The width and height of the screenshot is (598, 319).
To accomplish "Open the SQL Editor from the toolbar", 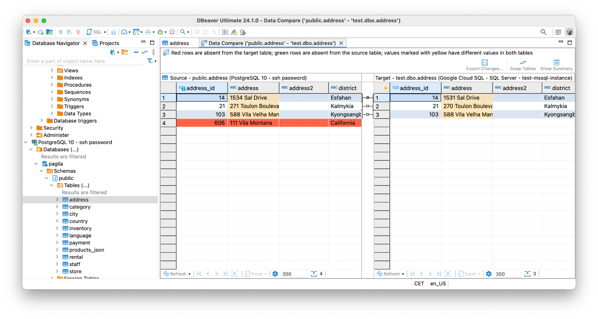I will [x=93, y=32].
